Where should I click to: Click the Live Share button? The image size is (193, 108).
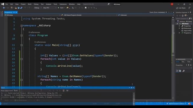tap(181, 8)
